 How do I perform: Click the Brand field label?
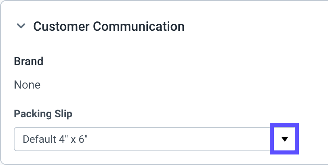(x=28, y=61)
